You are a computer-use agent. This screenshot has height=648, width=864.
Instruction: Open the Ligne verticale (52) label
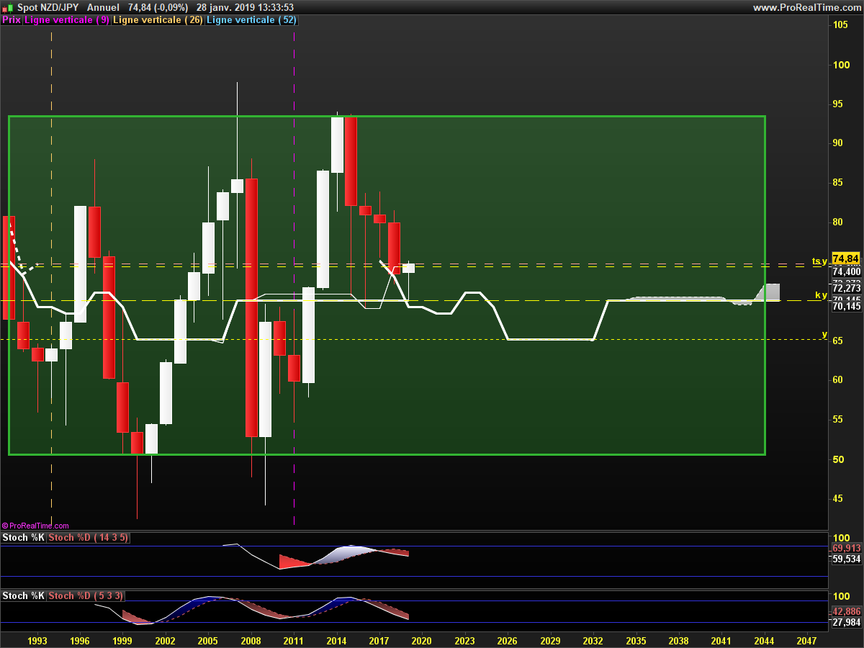coord(251,20)
